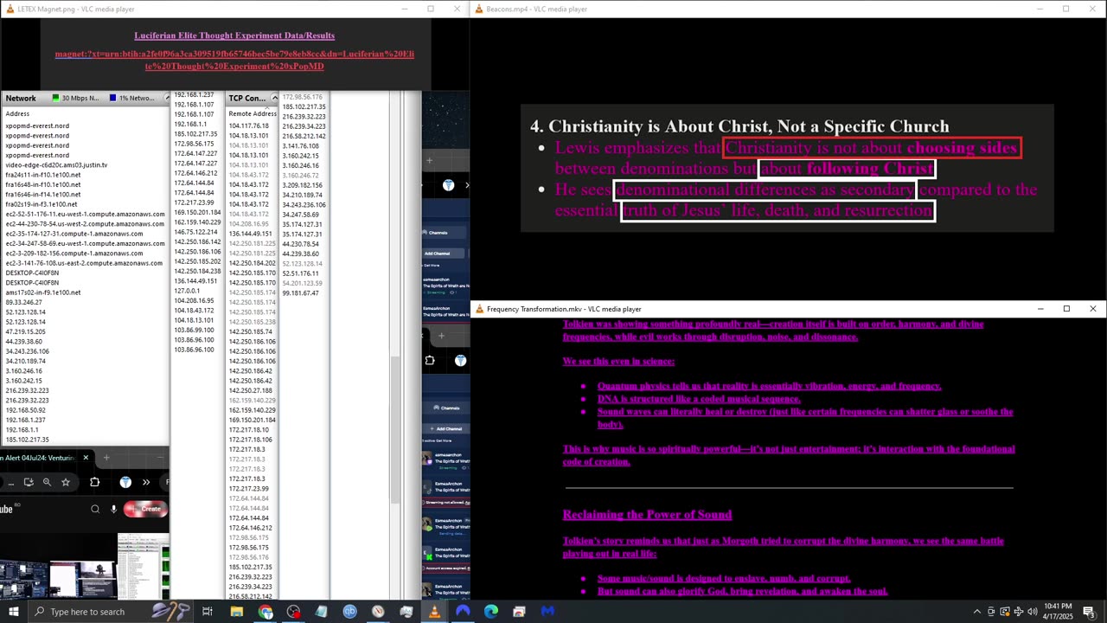Click the YouTube voice search microphone
1107x623 pixels.
pos(113,509)
